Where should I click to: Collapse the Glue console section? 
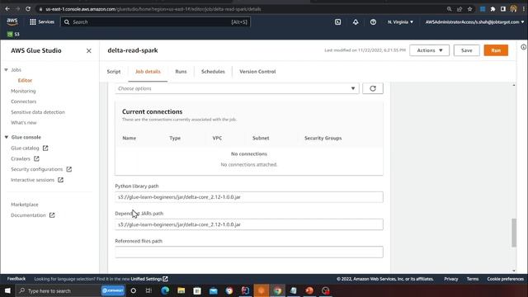(x=7, y=137)
